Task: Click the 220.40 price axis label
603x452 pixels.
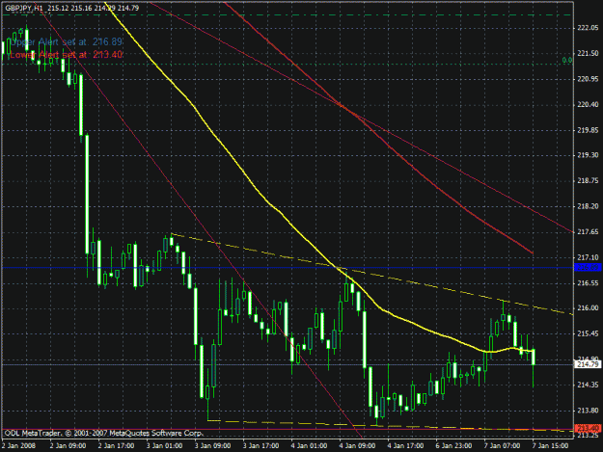Action: point(588,104)
